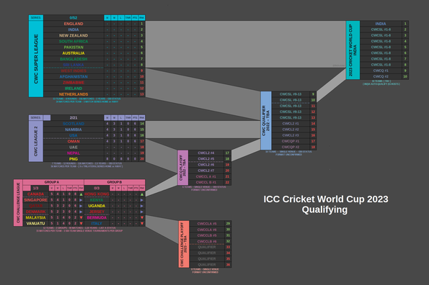This screenshot has height=285, width=429.
Task: Select the CWC LEAGUE 2 vertical label
Action: [36, 141]
